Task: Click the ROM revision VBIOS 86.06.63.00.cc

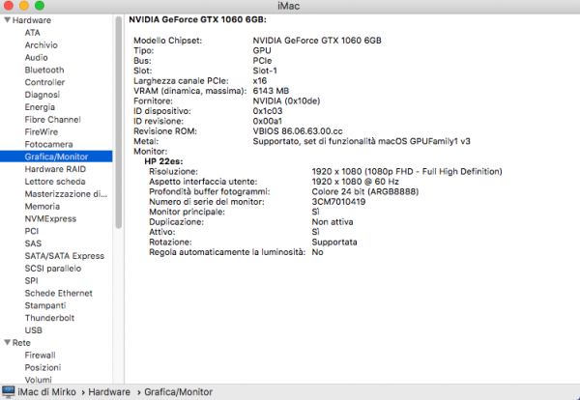Action: (298, 131)
